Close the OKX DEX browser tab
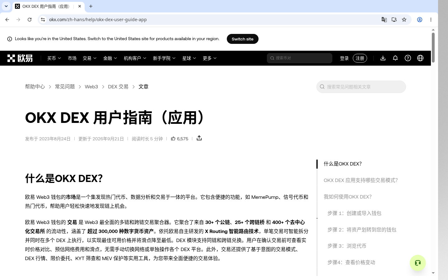 pos(80,6)
